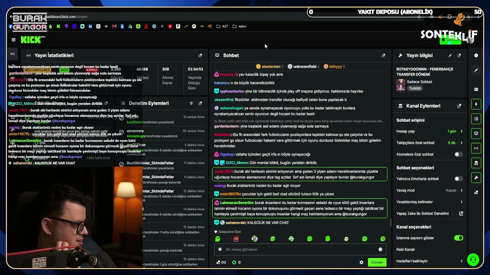Toggle Abonelere özel sohbet switch
This screenshot has width=490, height=275.
point(458,154)
